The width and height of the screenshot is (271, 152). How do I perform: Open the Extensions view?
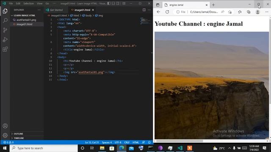(x=5, y=49)
